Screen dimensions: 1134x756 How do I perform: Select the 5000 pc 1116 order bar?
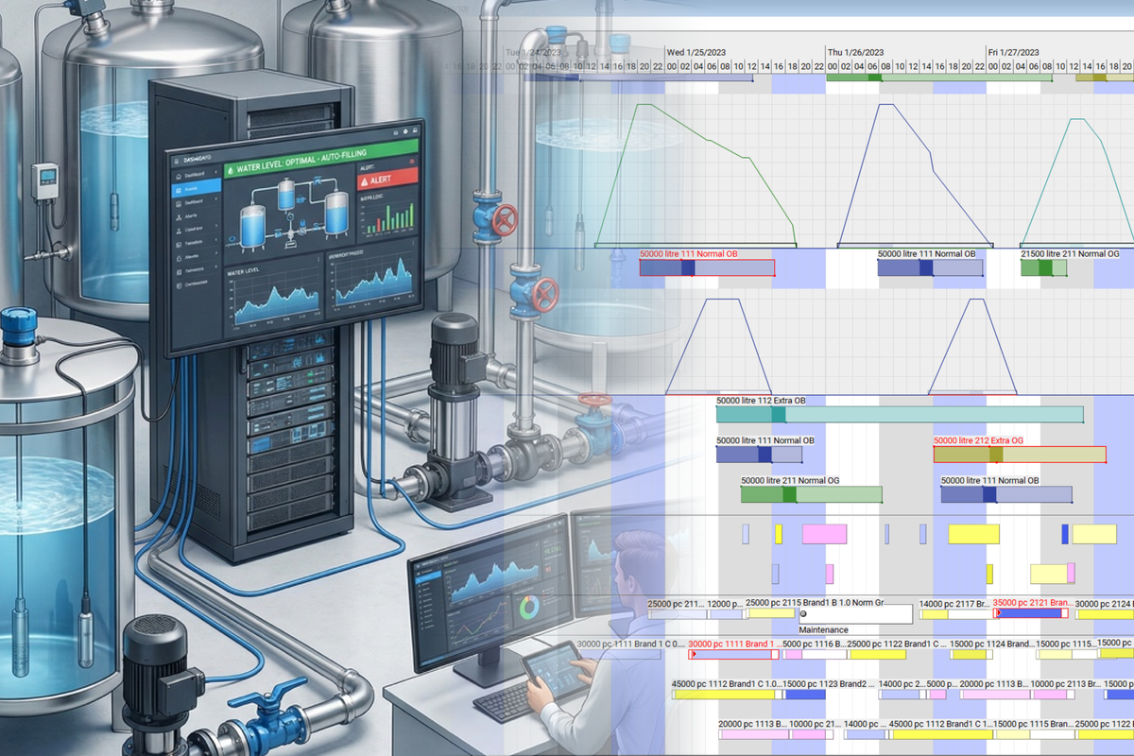815,654
